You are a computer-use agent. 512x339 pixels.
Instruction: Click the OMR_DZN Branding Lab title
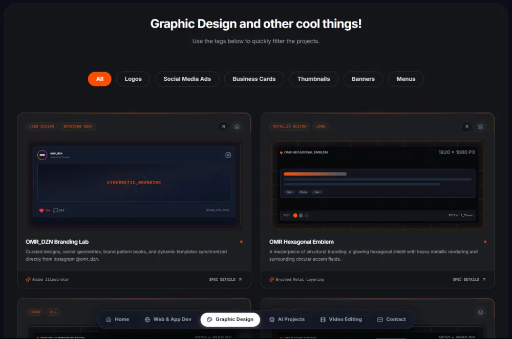(x=57, y=242)
